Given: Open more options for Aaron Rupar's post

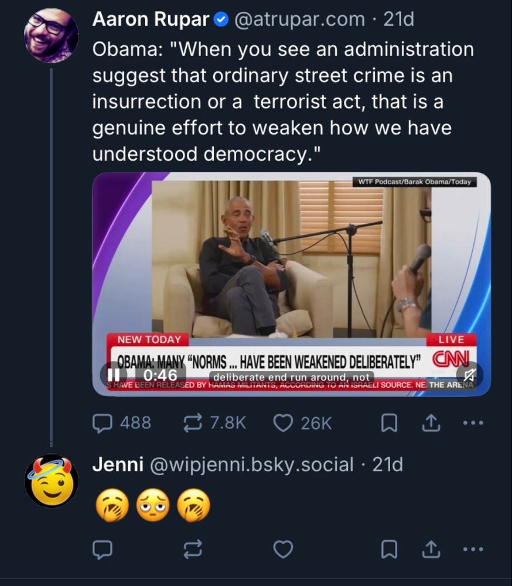Looking at the screenshot, I should pos(473,423).
